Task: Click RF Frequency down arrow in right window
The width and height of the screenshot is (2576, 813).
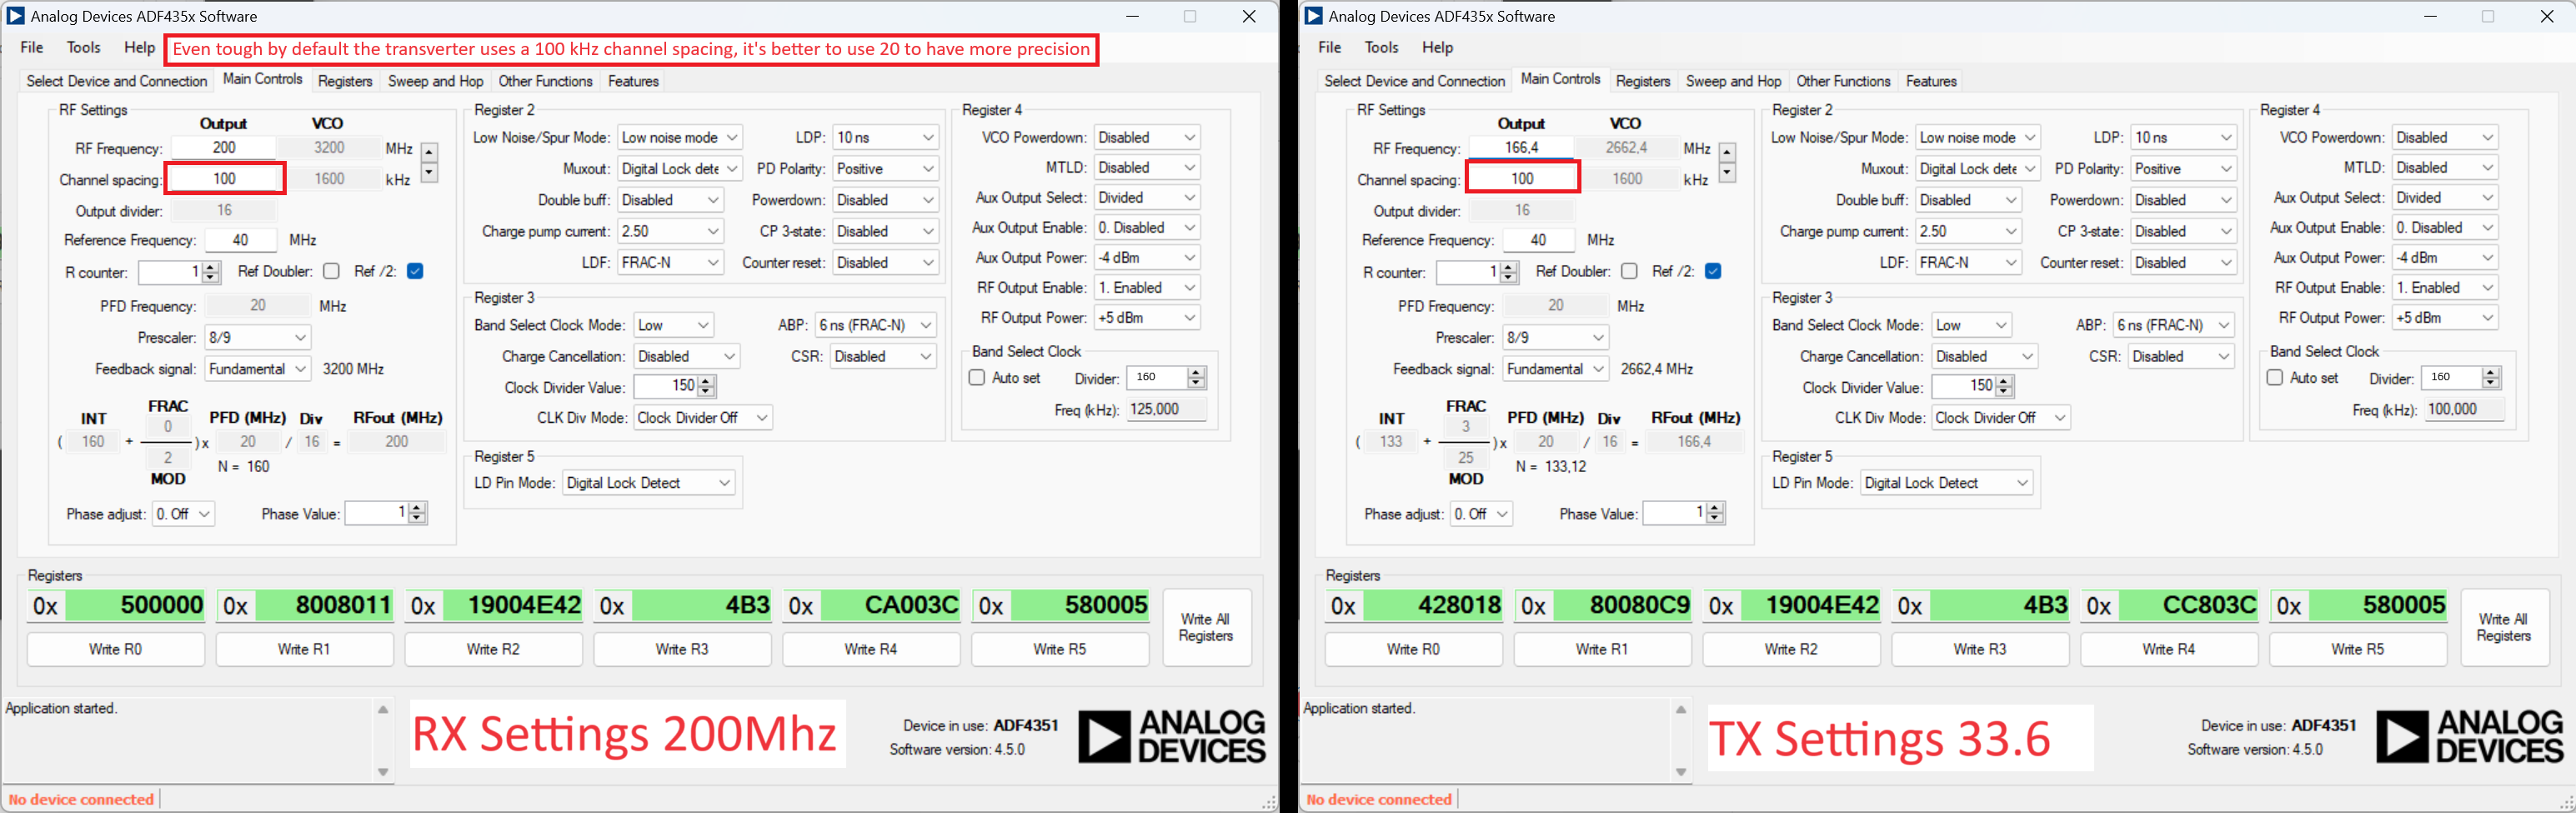Action: tap(1727, 172)
